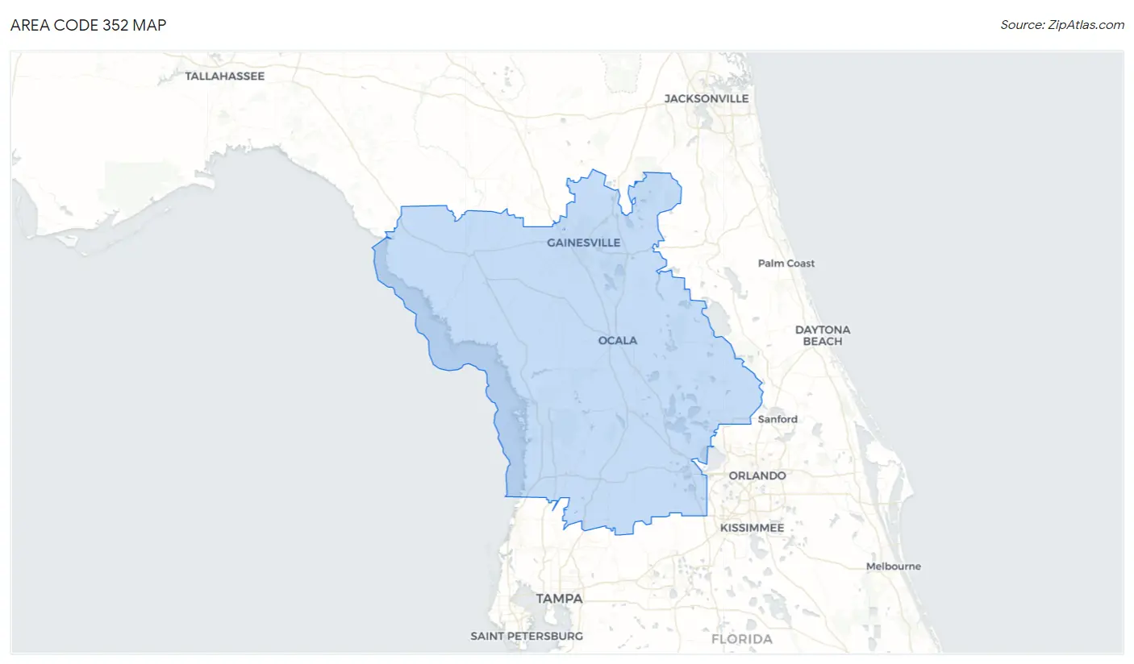The height and width of the screenshot is (664, 1134).
Task: Click the Saint Petersburg label
Action: coord(526,637)
